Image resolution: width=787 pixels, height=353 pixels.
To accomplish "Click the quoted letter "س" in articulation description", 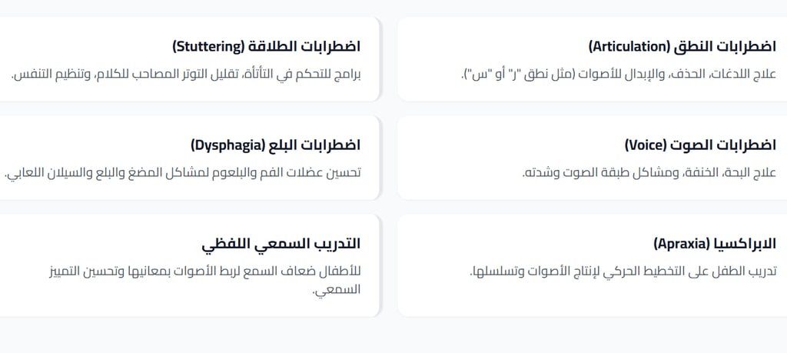I will click(477, 75).
